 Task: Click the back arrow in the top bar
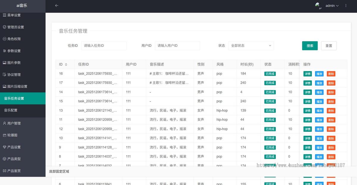(x=56, y=5)
